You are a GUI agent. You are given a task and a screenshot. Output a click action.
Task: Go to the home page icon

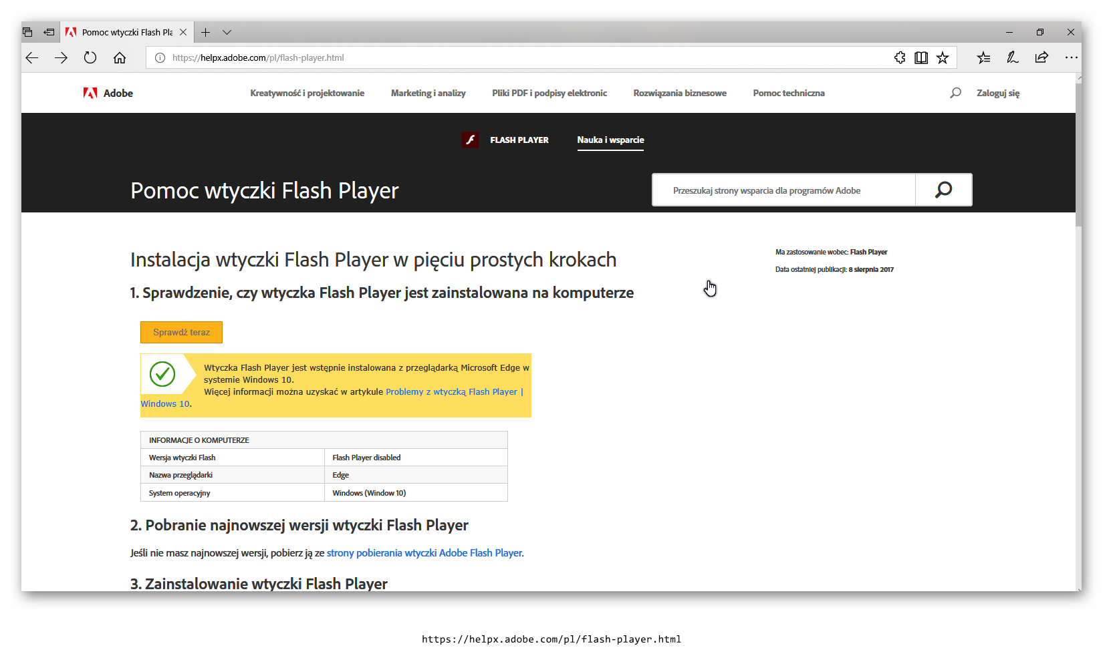pos(120,57)
